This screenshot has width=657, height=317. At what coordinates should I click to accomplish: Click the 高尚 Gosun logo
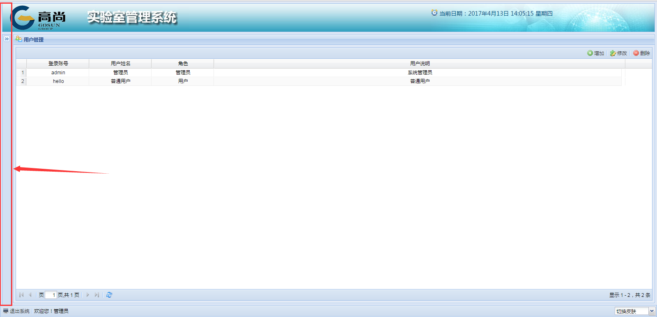coord(38,18)
